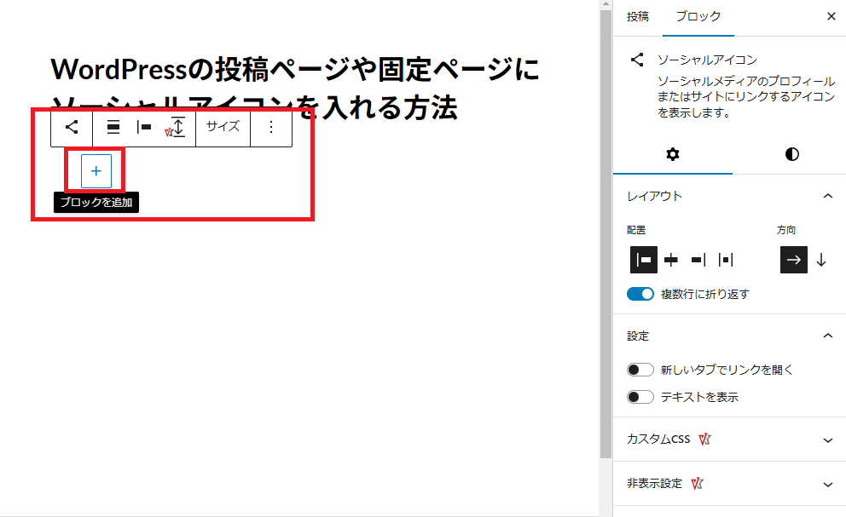
Task: Collapse the レイアウト panel
Action: coord(729,196)
